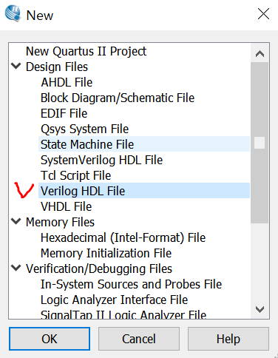Collapse the Verification/Debugging Files category
Viewport: 278px width, 358px height.
click(16, 268)
